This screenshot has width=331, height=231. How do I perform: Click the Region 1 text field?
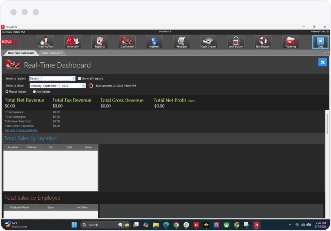(50, 79)
